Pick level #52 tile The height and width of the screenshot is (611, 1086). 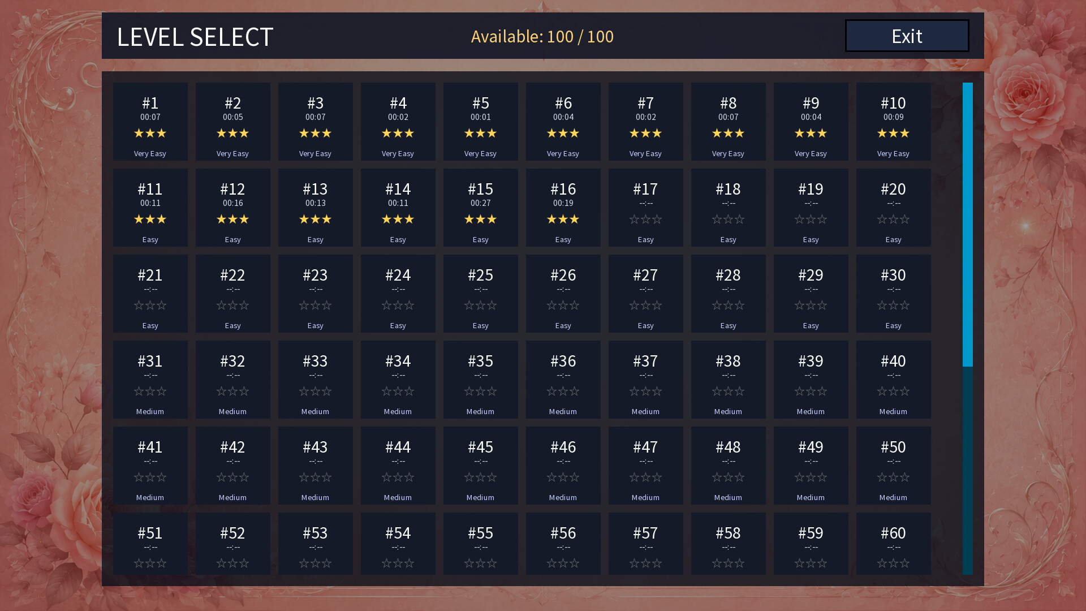(x=233, y=544)
